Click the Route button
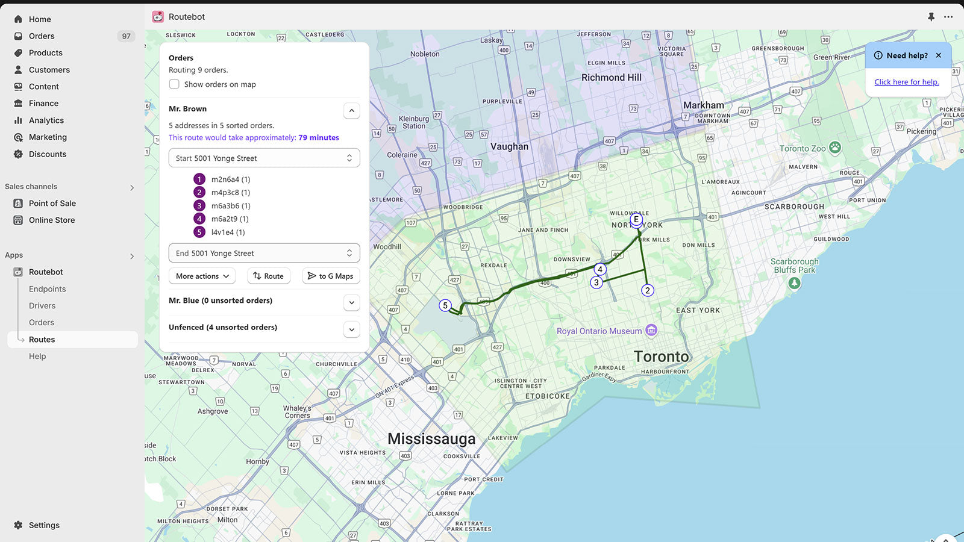This screenshot has width=964, height=542. (x=269, y=276)
